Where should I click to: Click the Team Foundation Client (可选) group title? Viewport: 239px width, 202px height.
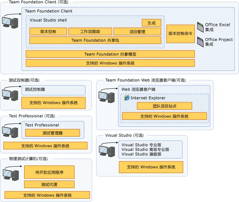(39, 2)
